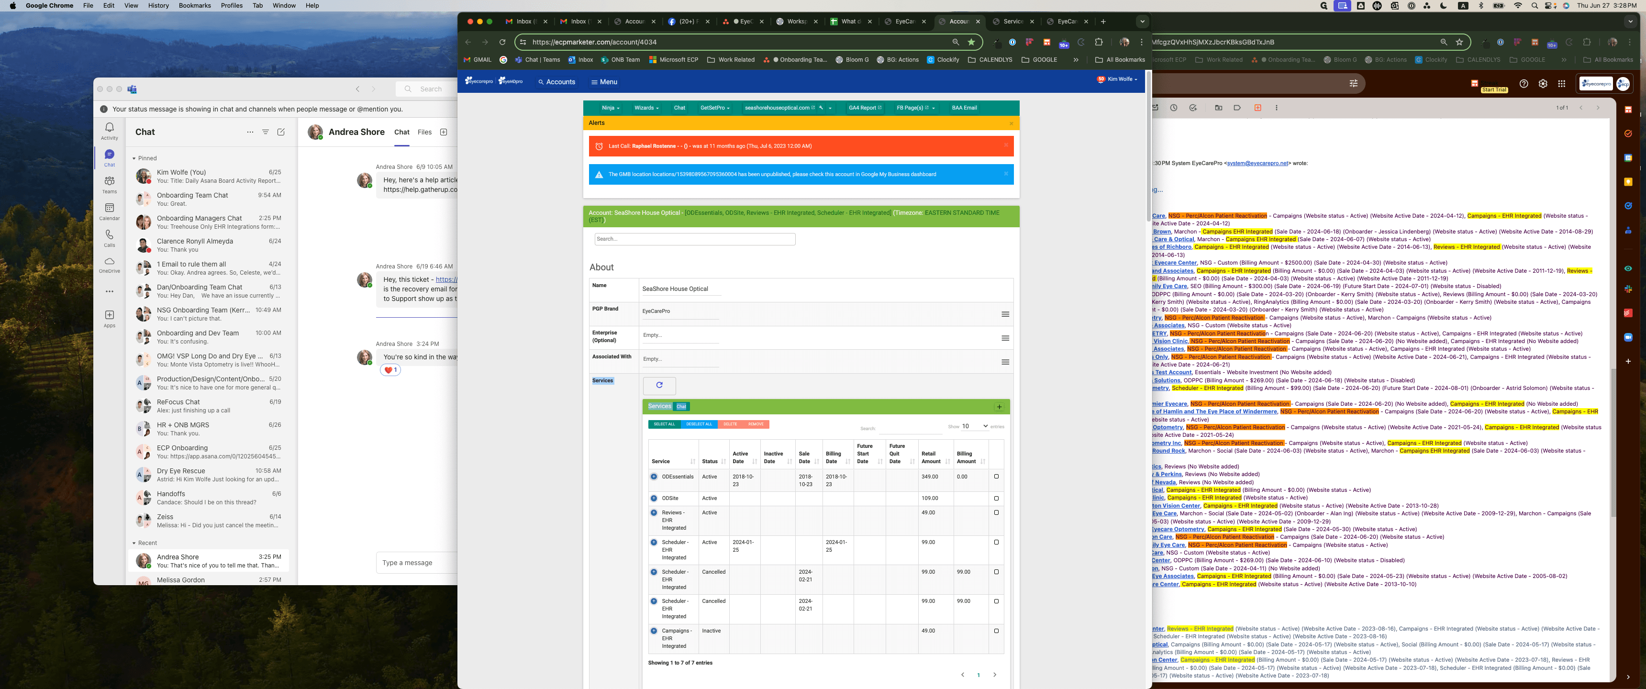Click the REMOVE button
The width and height of the screenshot is (1646, 689).
coord(756,424)
